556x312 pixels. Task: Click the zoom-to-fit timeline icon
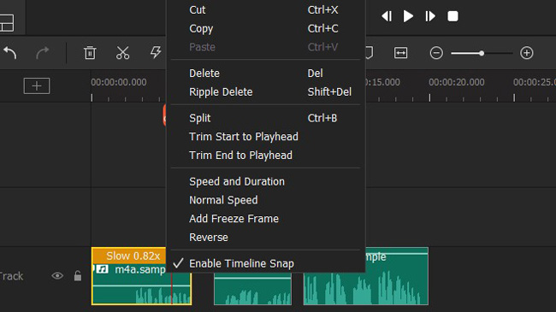point(400,53)
